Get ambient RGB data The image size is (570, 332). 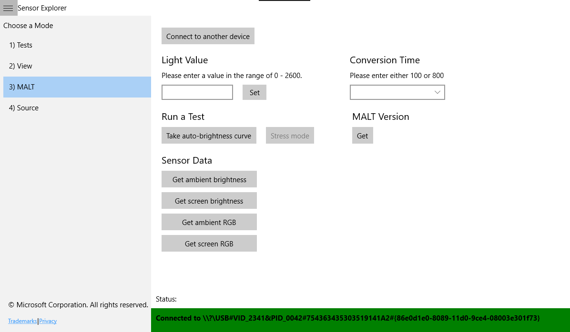point(209,222)
